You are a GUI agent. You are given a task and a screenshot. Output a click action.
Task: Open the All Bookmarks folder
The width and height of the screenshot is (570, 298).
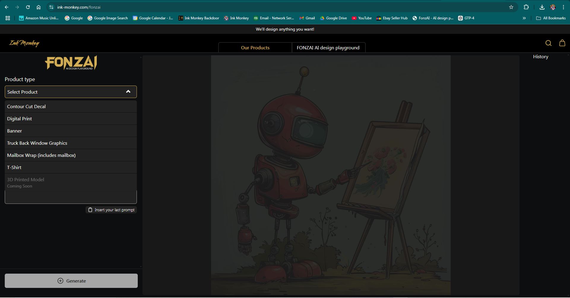(551, 18)
